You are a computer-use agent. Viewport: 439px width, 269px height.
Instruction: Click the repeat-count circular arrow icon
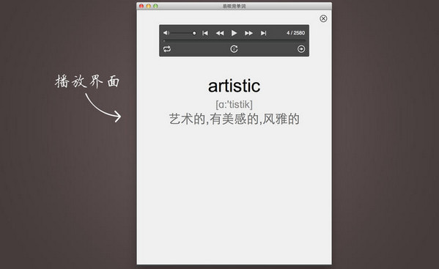click(234, 49)
